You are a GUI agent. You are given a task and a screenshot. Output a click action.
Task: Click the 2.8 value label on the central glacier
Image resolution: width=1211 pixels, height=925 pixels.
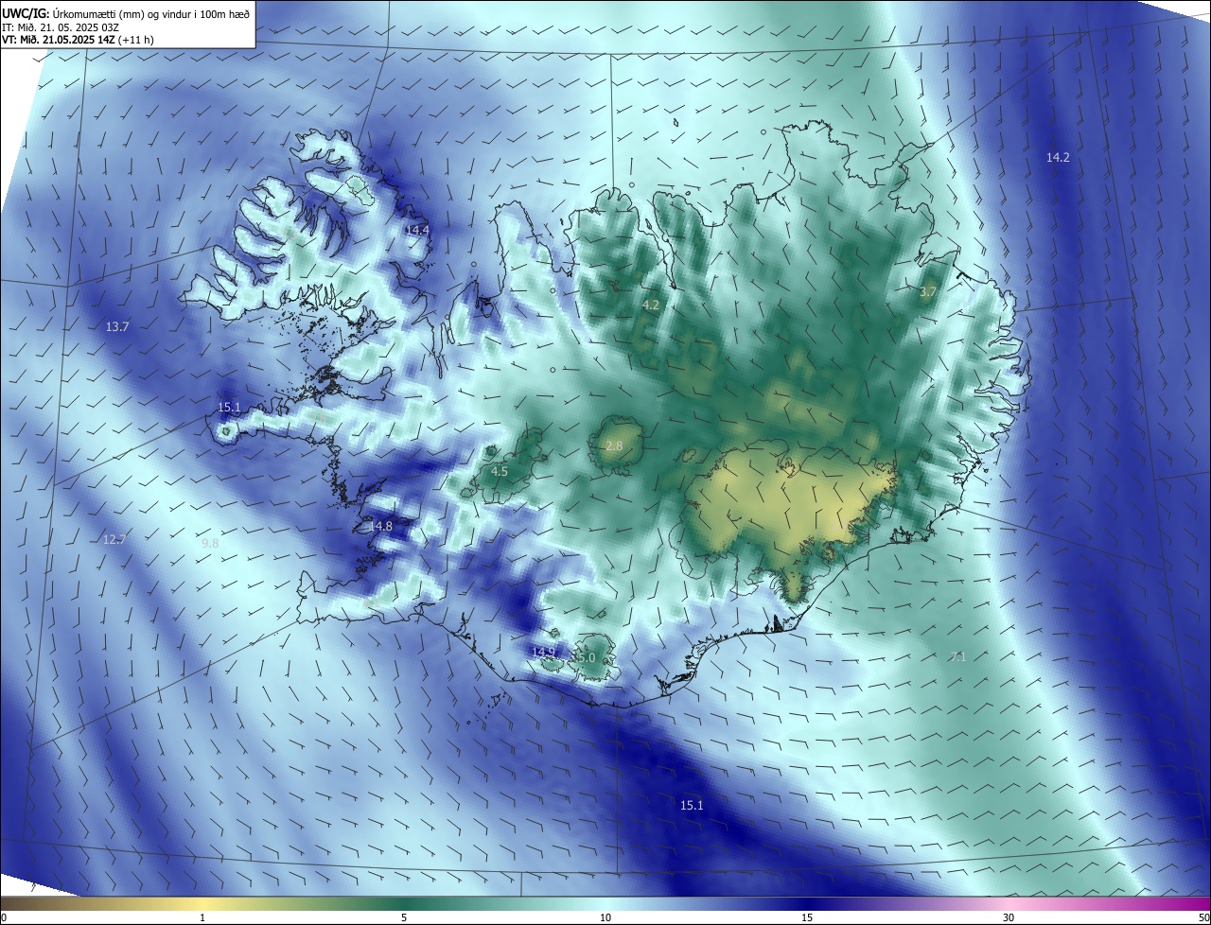(x=614, y=445)
